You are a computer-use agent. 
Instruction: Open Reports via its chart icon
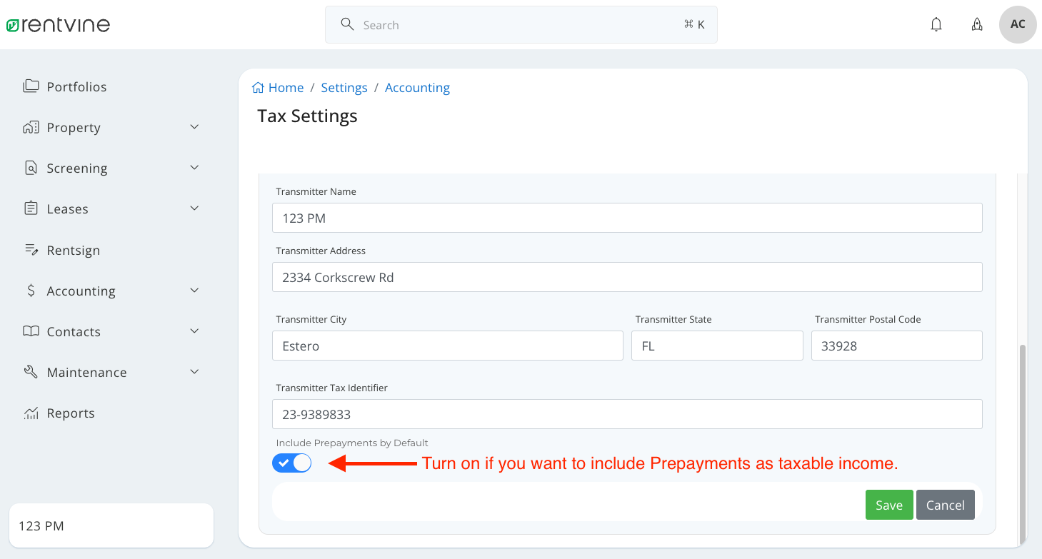(31, 413)
